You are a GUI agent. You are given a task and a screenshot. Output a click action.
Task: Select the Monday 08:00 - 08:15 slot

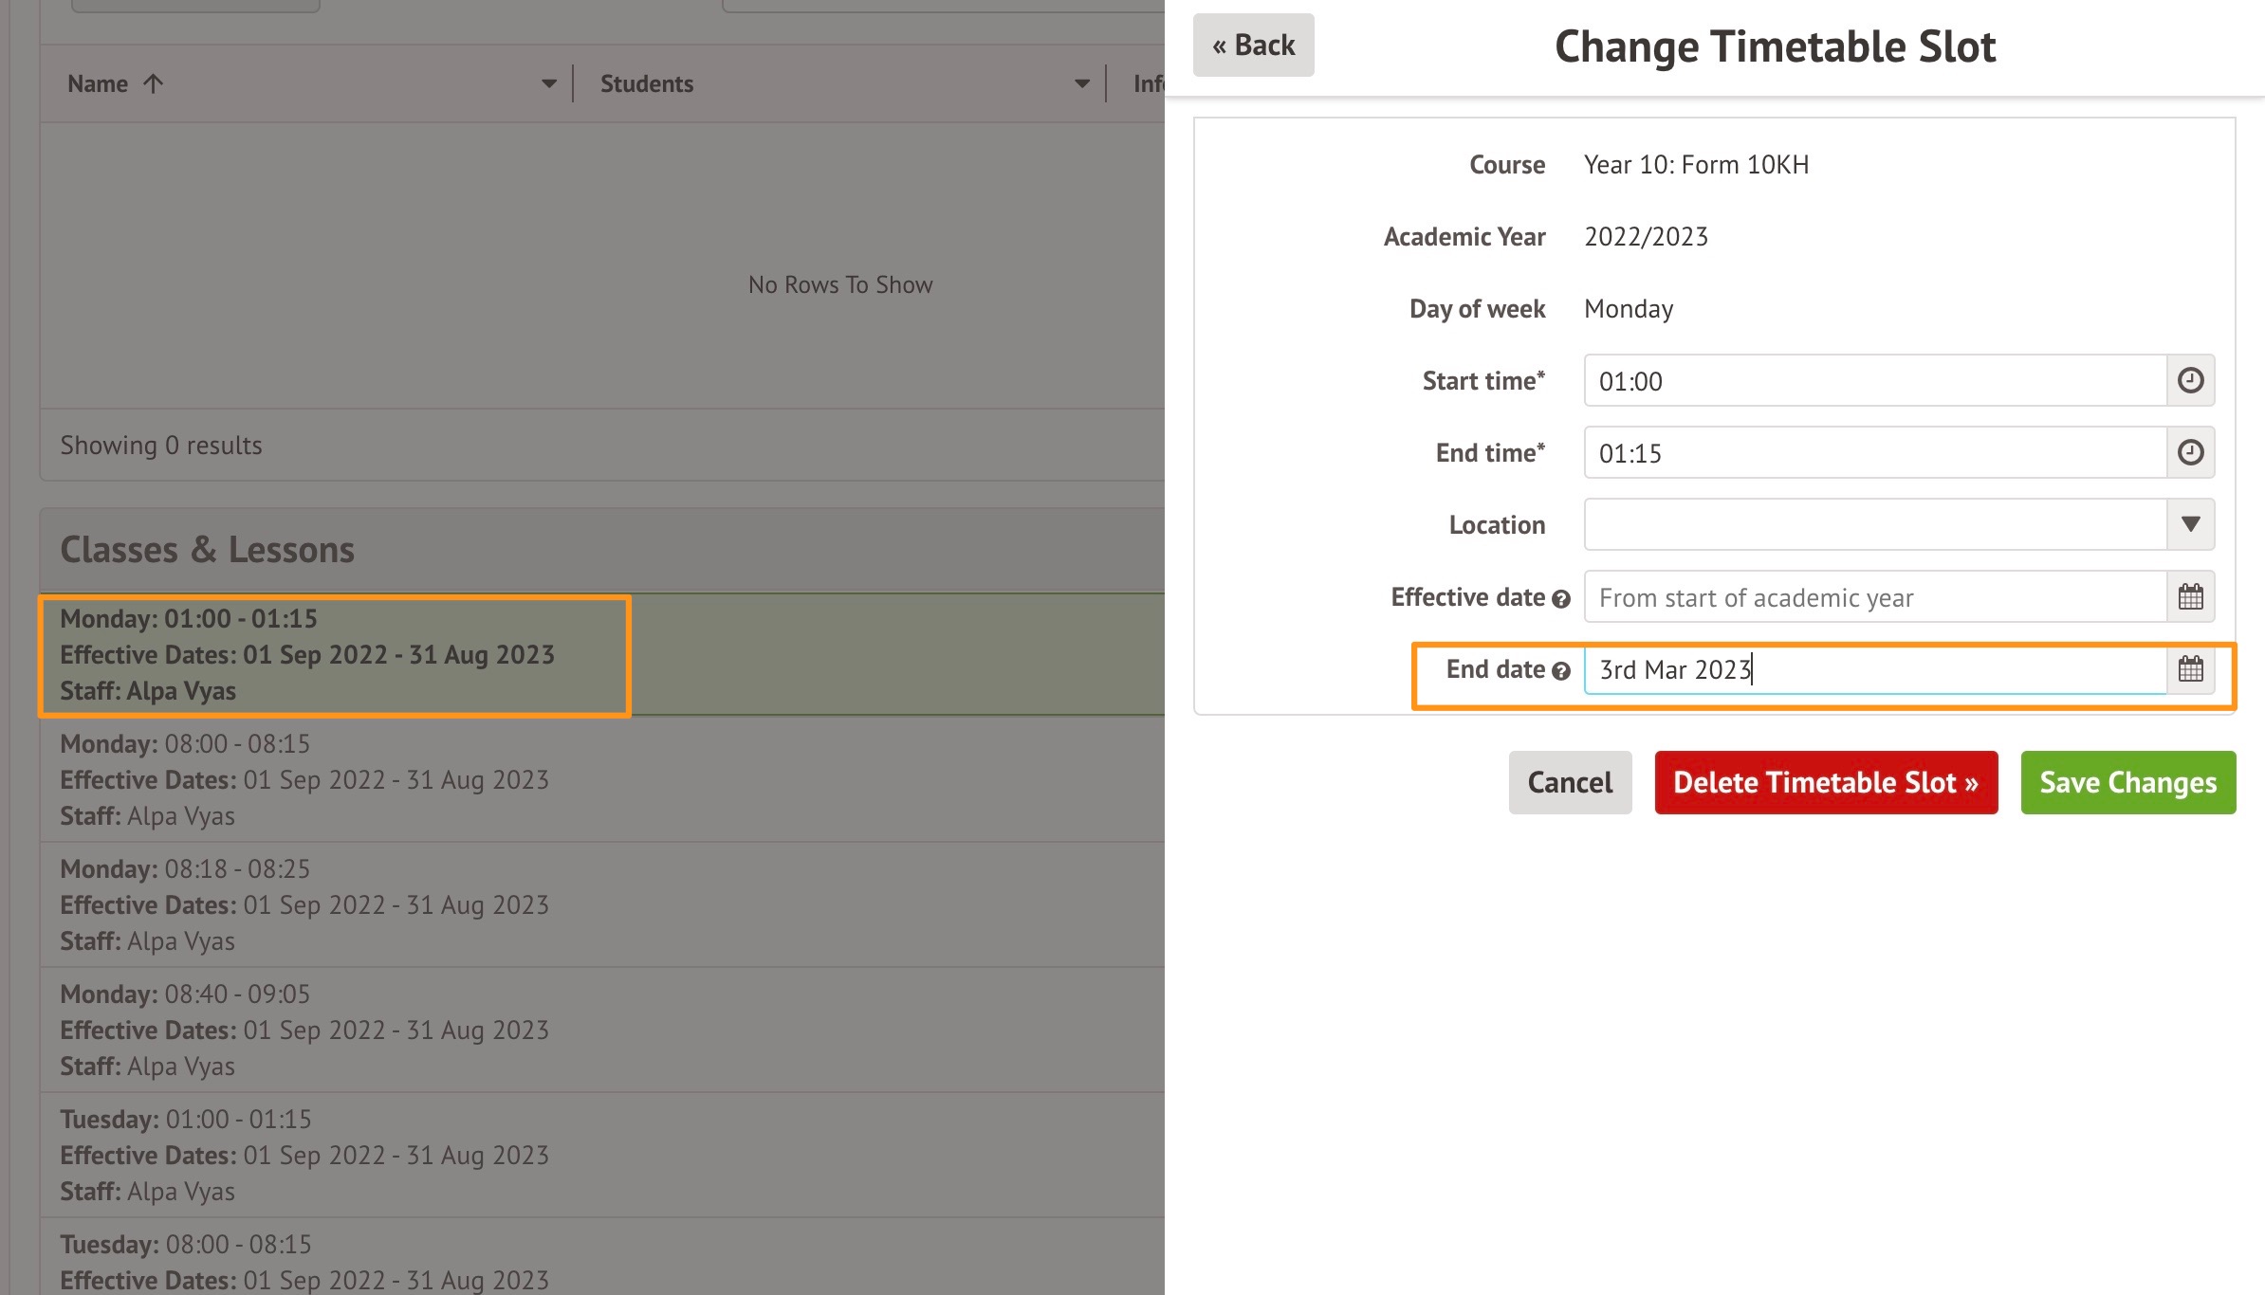click(304, 779)
